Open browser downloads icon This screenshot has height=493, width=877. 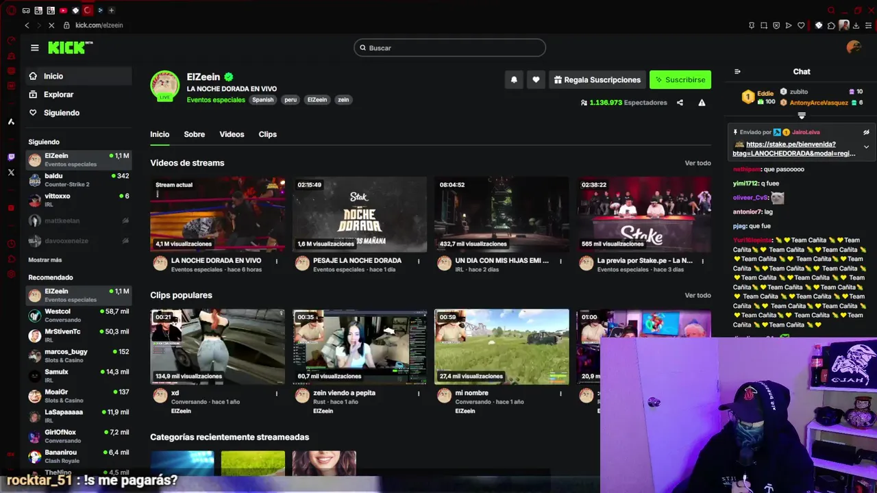coord(856,25)
